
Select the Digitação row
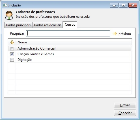[70, 60]
